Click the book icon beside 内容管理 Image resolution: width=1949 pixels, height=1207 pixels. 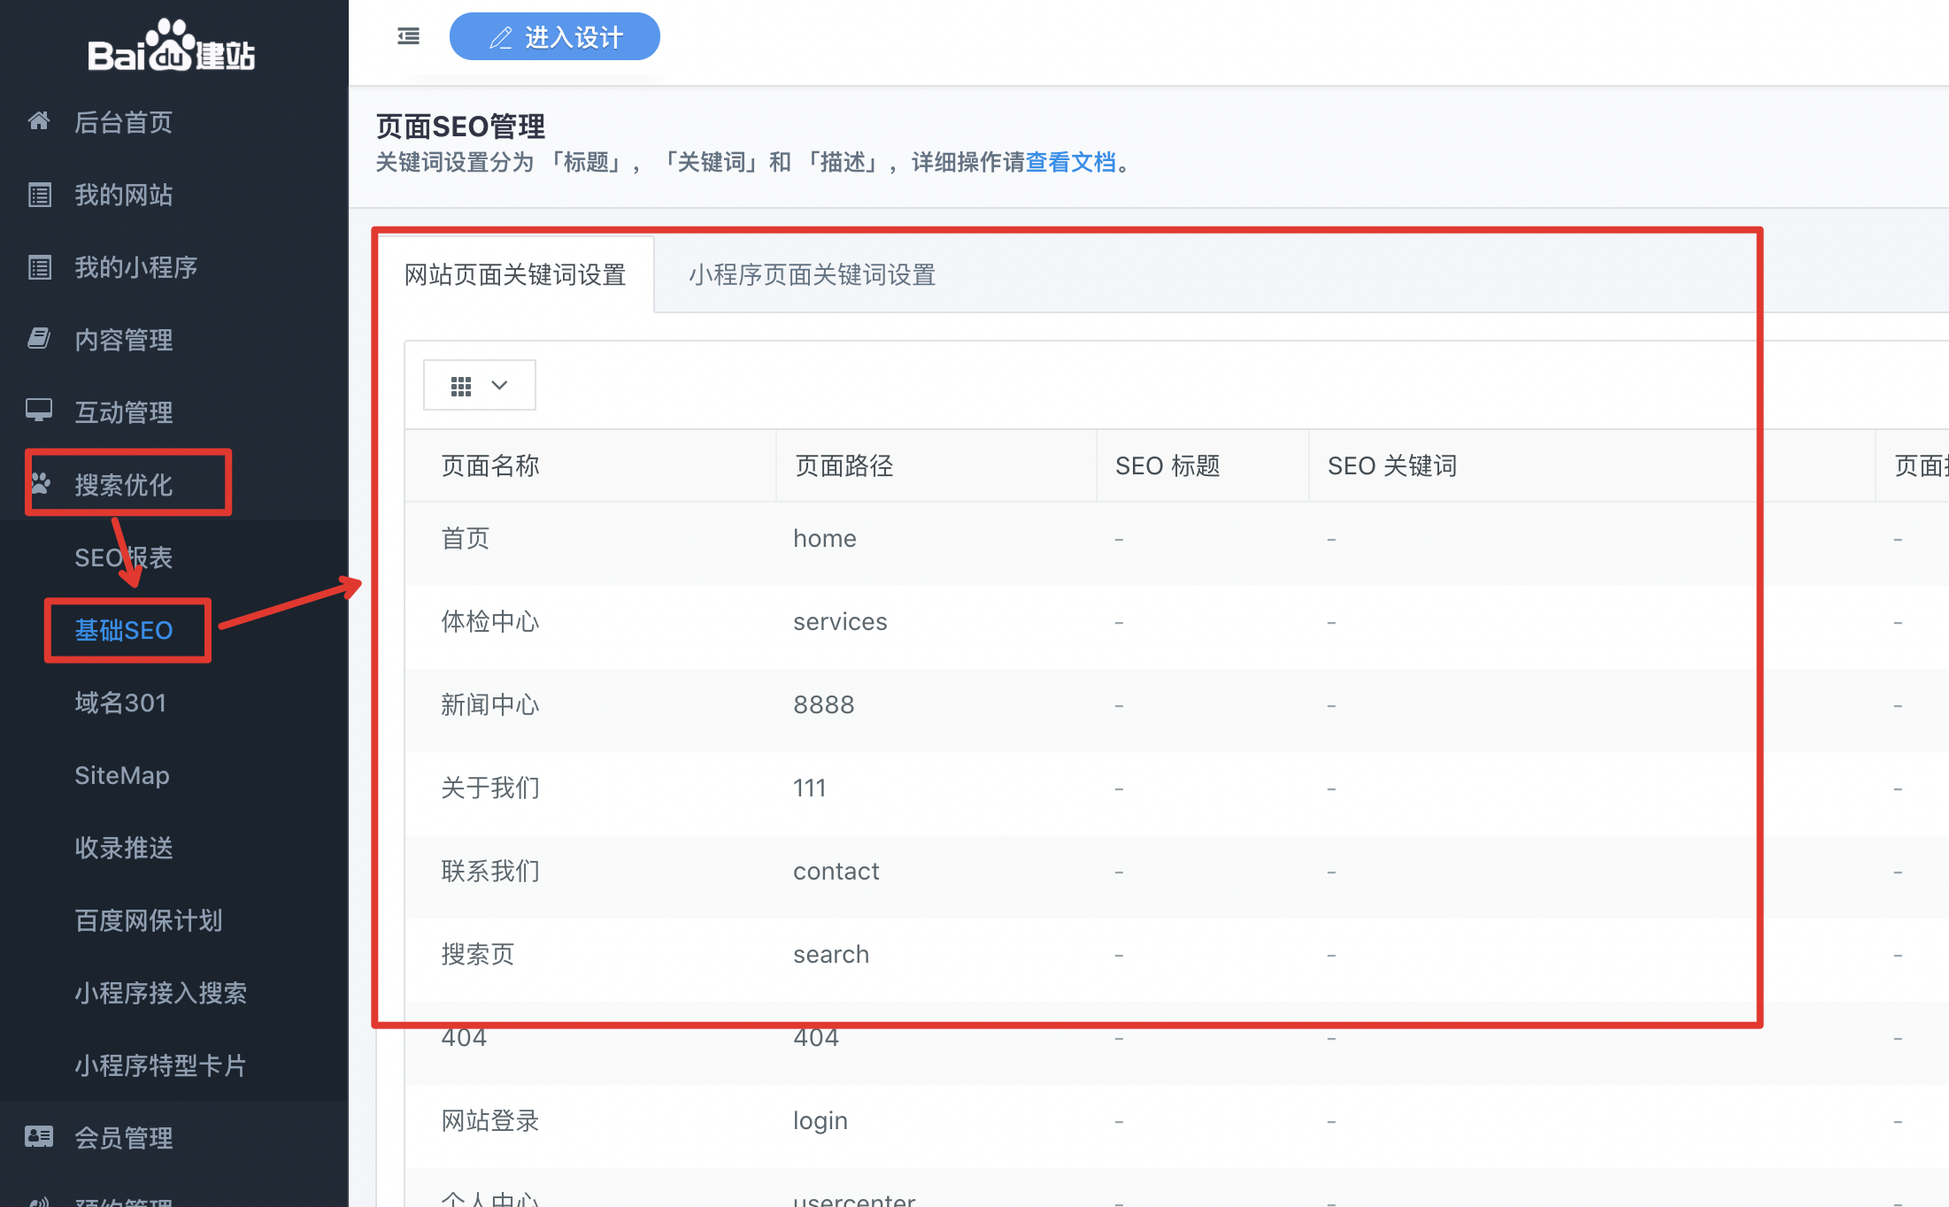(39, 339)
